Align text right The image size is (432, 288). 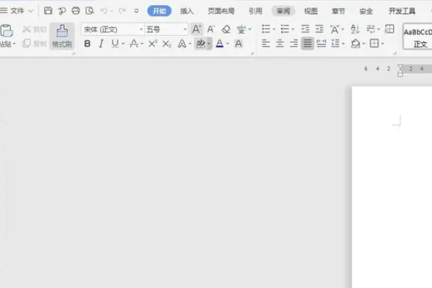click(294, 43)
